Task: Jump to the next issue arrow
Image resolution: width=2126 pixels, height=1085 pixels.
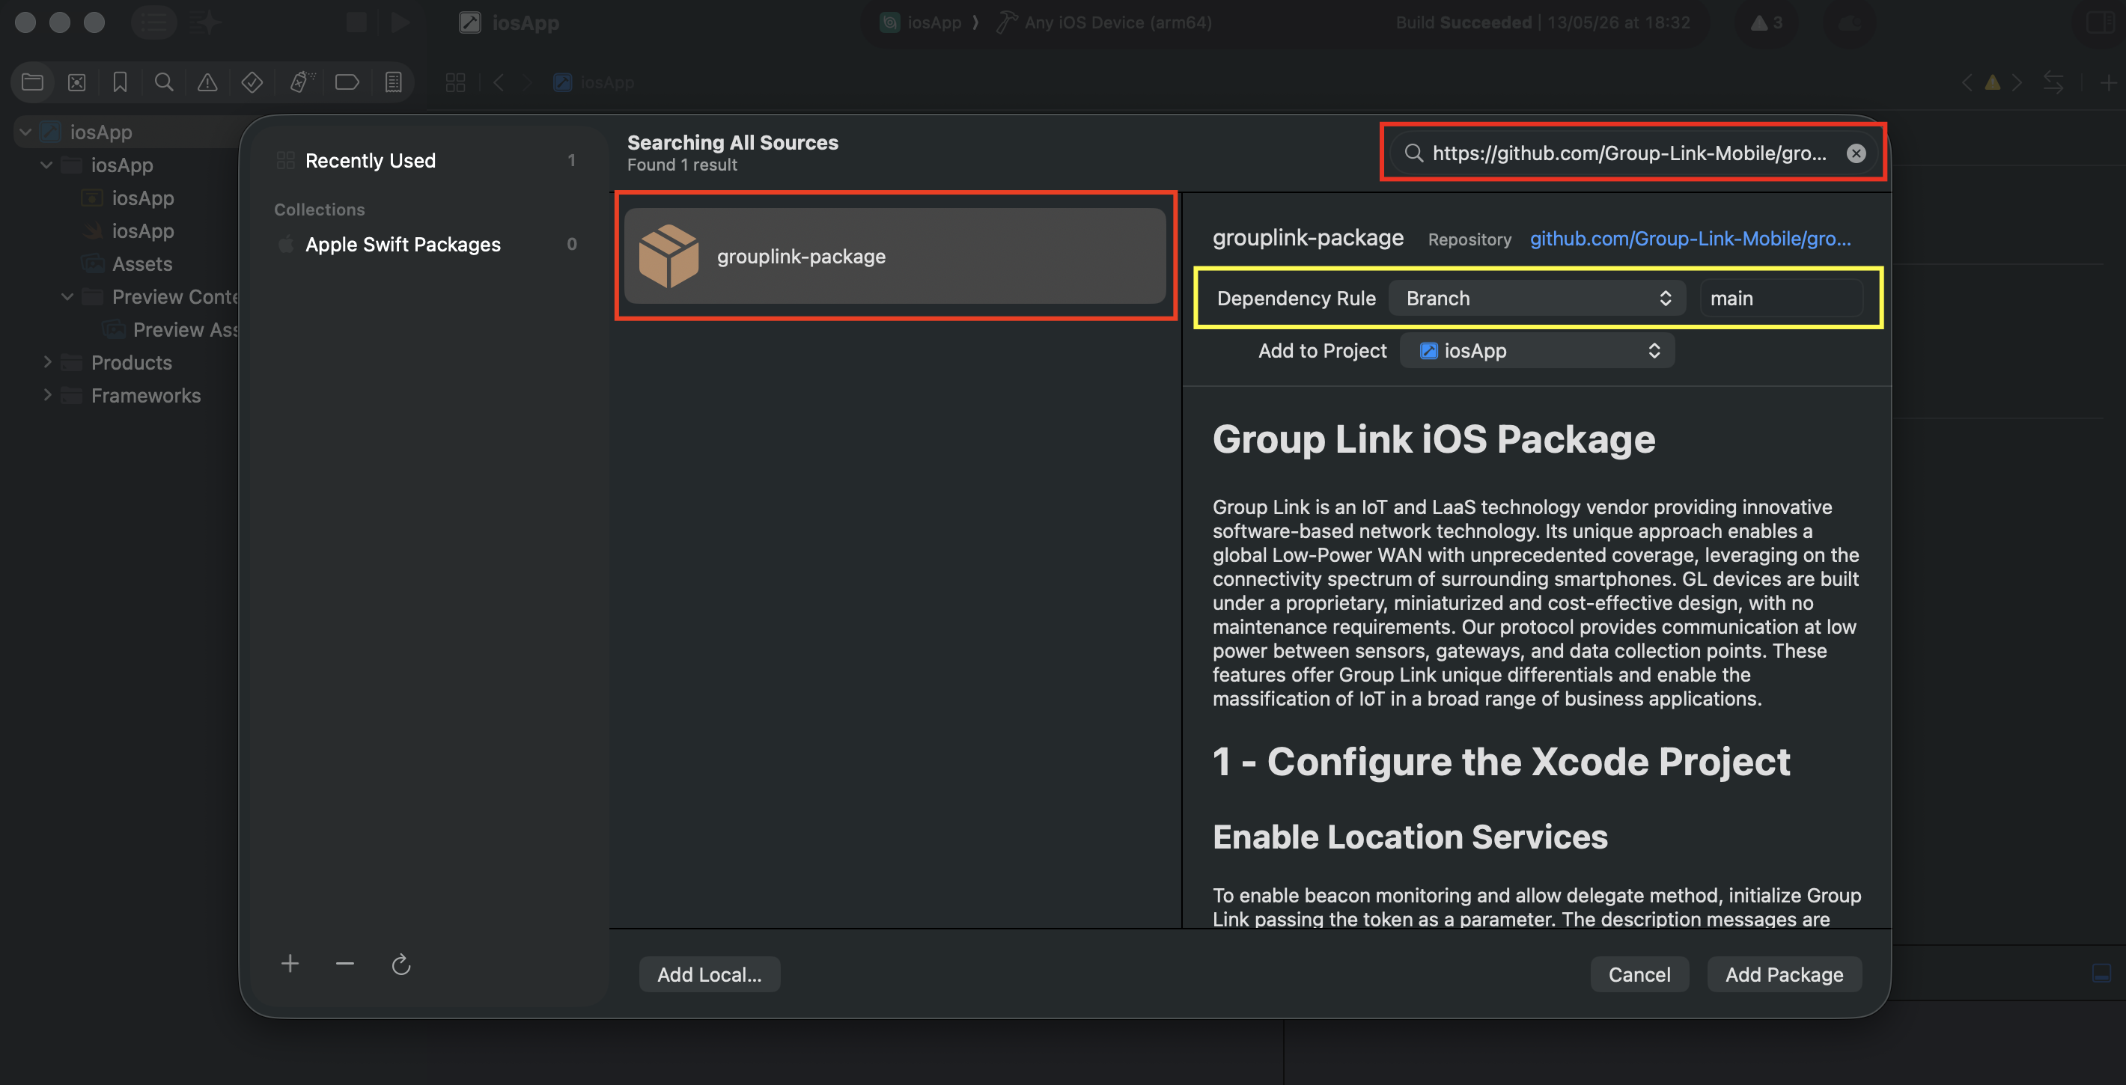Action: coord(2017,82)
